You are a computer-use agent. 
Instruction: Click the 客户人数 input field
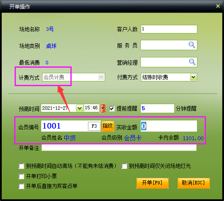pos(169,29)
